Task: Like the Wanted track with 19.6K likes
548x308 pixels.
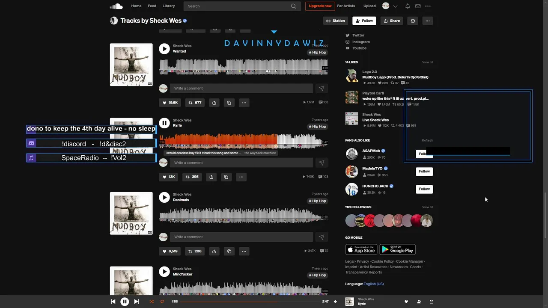Action: [x=170, y=103]
